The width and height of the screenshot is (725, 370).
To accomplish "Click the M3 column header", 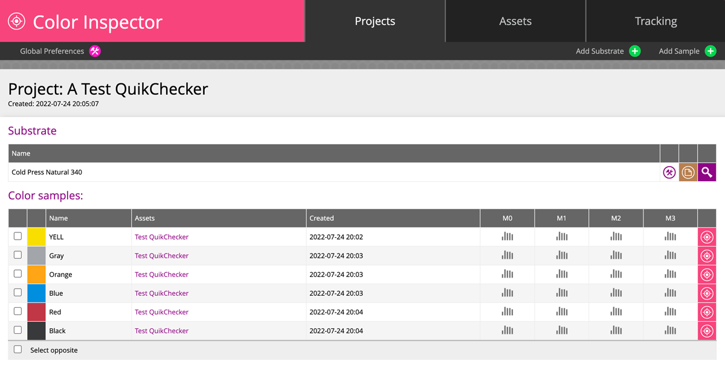I will pos(671,218).
